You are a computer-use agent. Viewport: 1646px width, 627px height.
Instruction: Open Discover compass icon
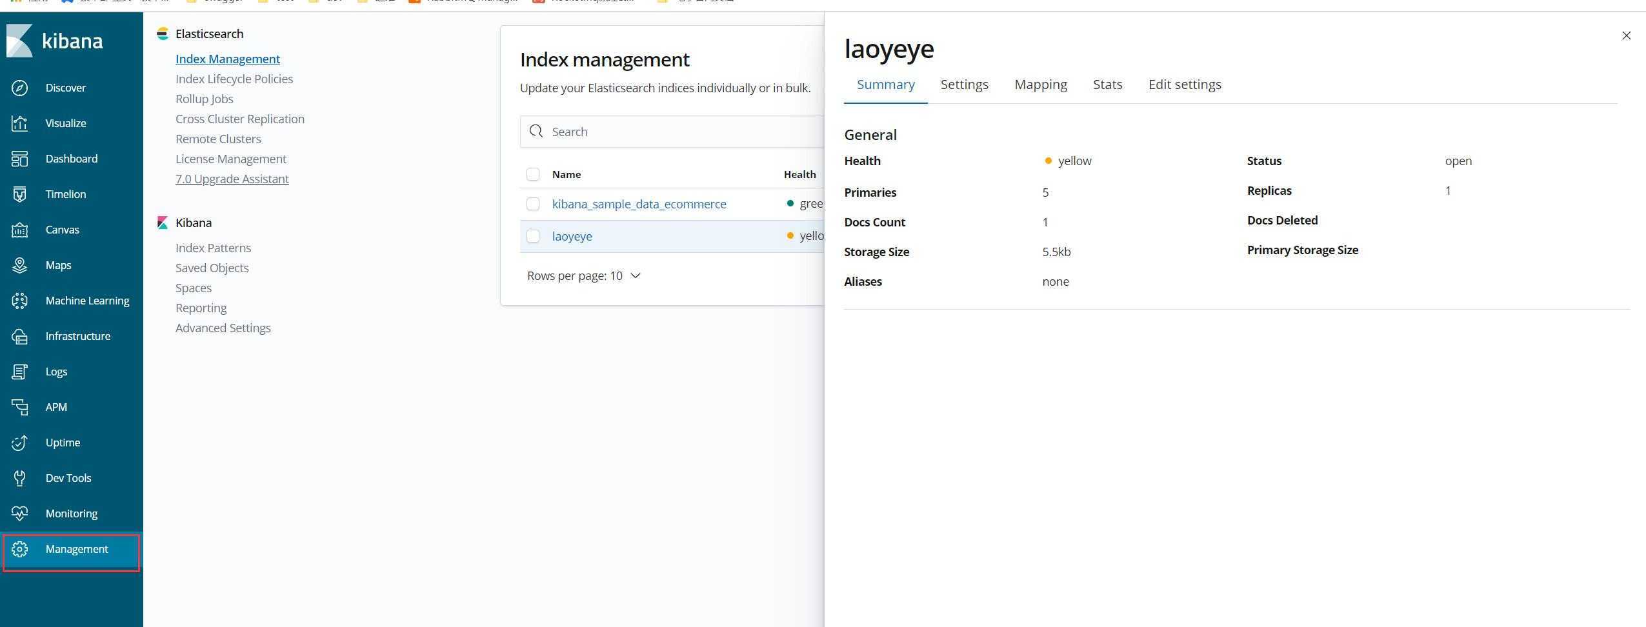click(20, 88)
